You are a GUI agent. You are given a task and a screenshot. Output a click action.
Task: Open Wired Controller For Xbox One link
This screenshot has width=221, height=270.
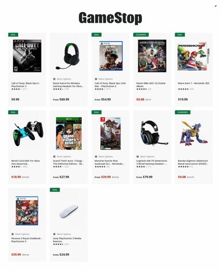pyautogui.click(x=25, y=162)
